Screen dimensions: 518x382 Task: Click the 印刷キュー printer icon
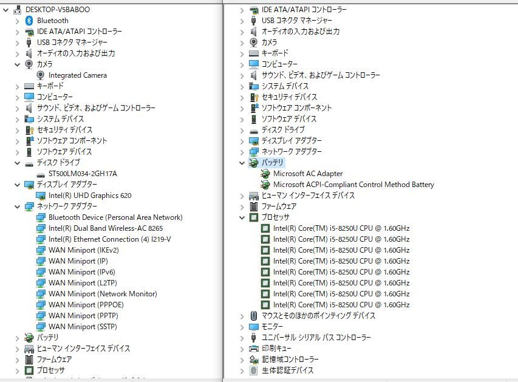254,349
